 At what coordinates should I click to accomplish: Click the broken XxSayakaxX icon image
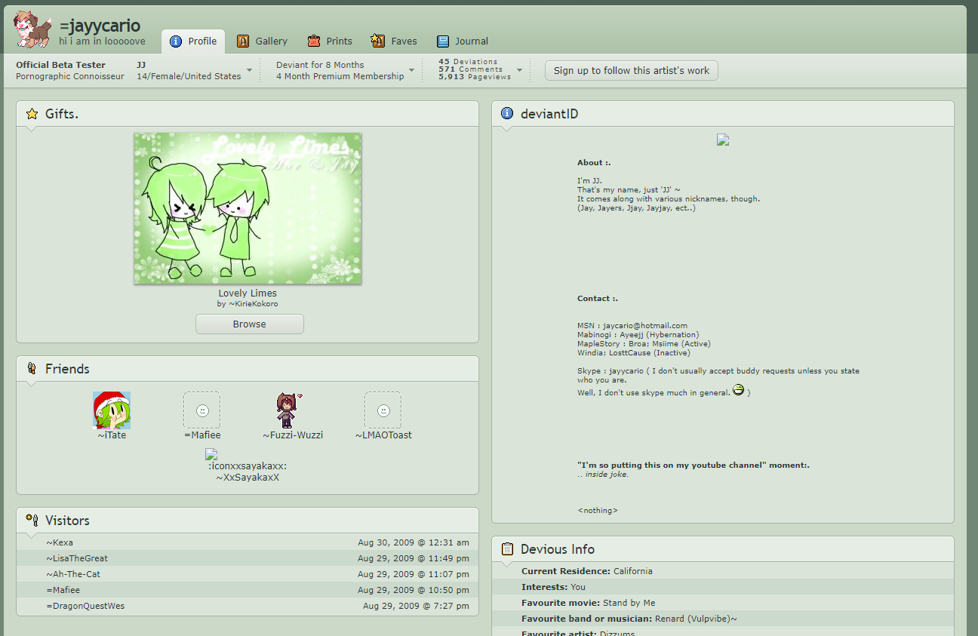(x=211, y=455)
